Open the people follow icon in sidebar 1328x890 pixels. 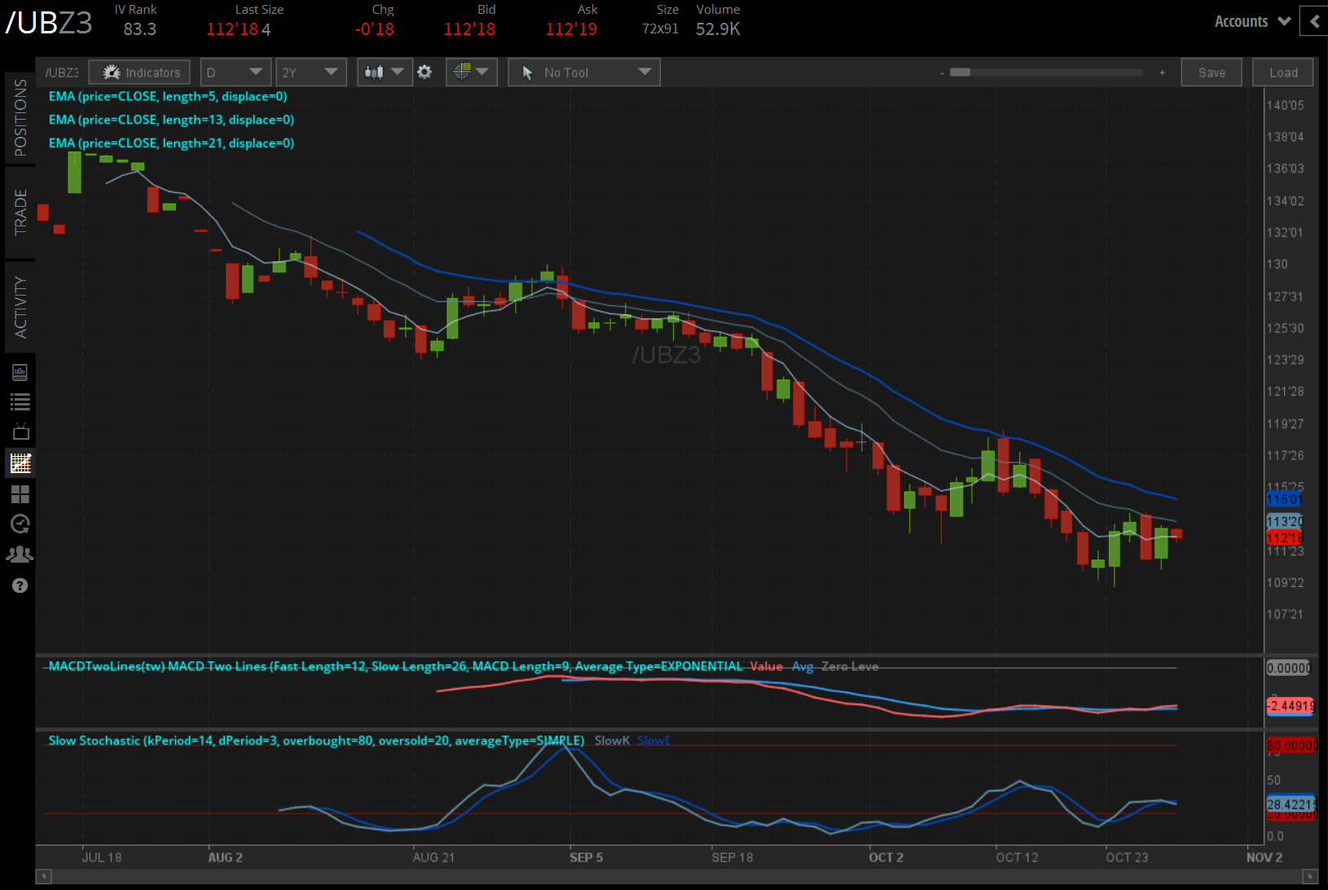click(x=20, y=555)
